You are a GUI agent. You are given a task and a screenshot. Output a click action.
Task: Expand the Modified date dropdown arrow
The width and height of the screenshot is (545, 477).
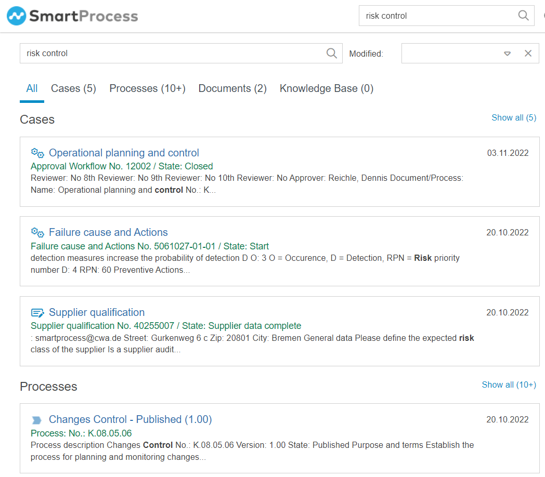tap(507, 54)
